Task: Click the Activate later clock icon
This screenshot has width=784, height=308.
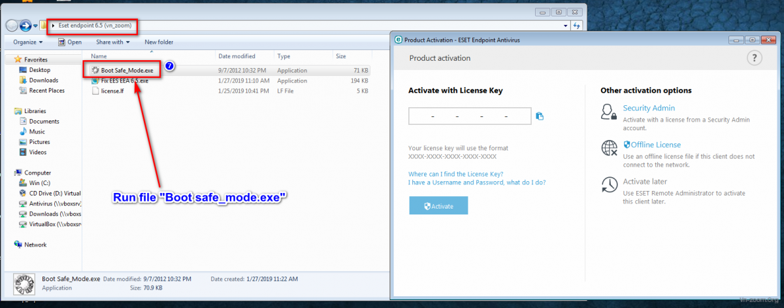Action: pos(609,185)
